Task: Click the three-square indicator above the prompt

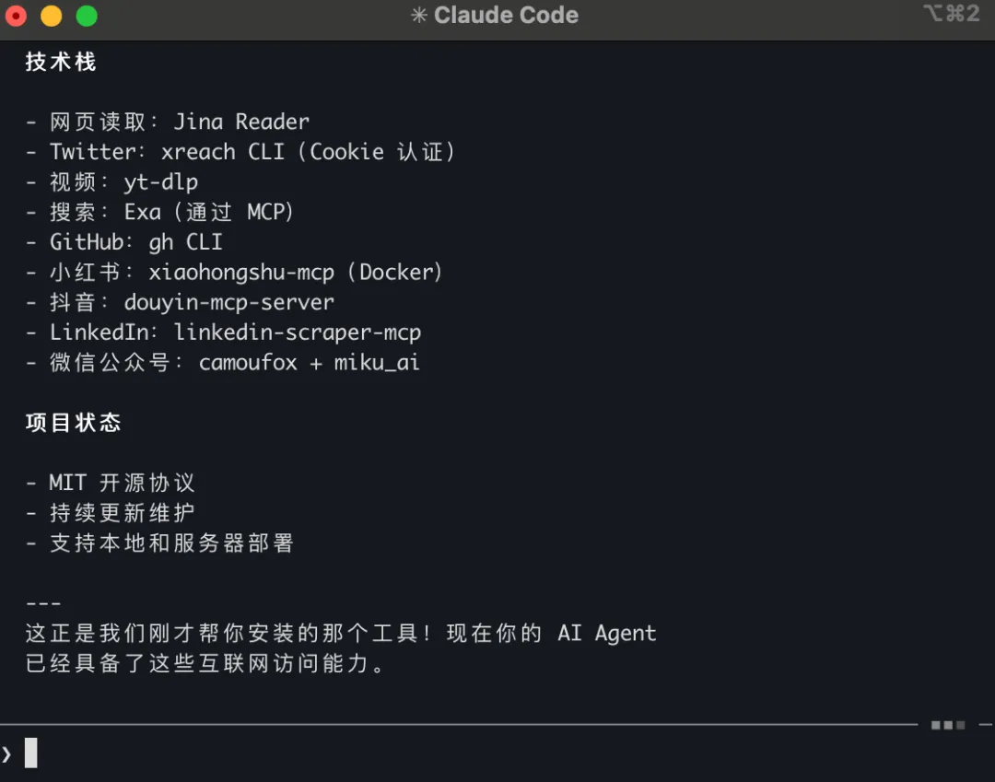Action: 947,725
